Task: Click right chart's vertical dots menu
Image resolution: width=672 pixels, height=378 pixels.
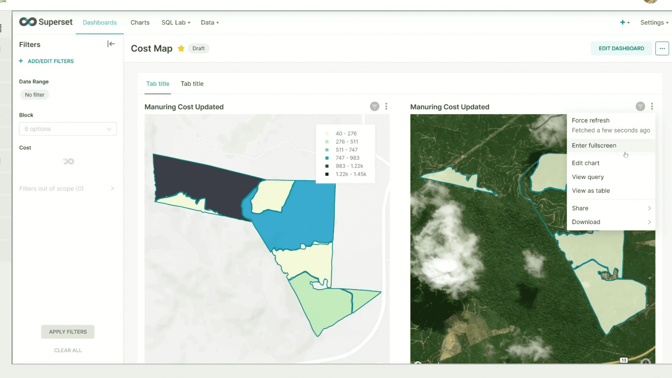Action: tap(652, 106)
